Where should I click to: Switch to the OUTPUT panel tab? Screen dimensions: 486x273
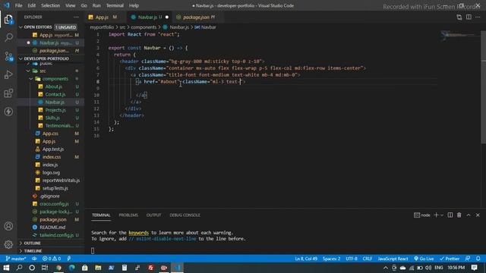coord(153,215)
